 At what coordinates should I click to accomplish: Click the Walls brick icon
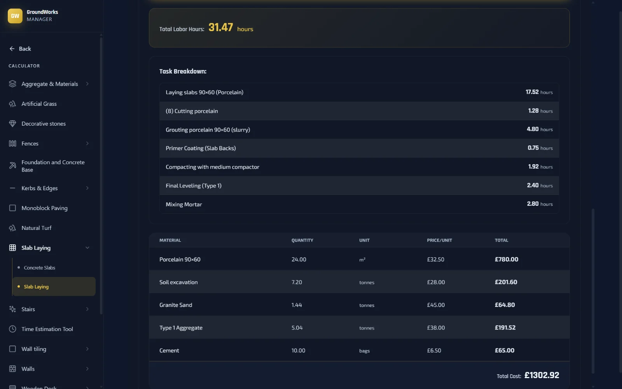tap(12, 369)
